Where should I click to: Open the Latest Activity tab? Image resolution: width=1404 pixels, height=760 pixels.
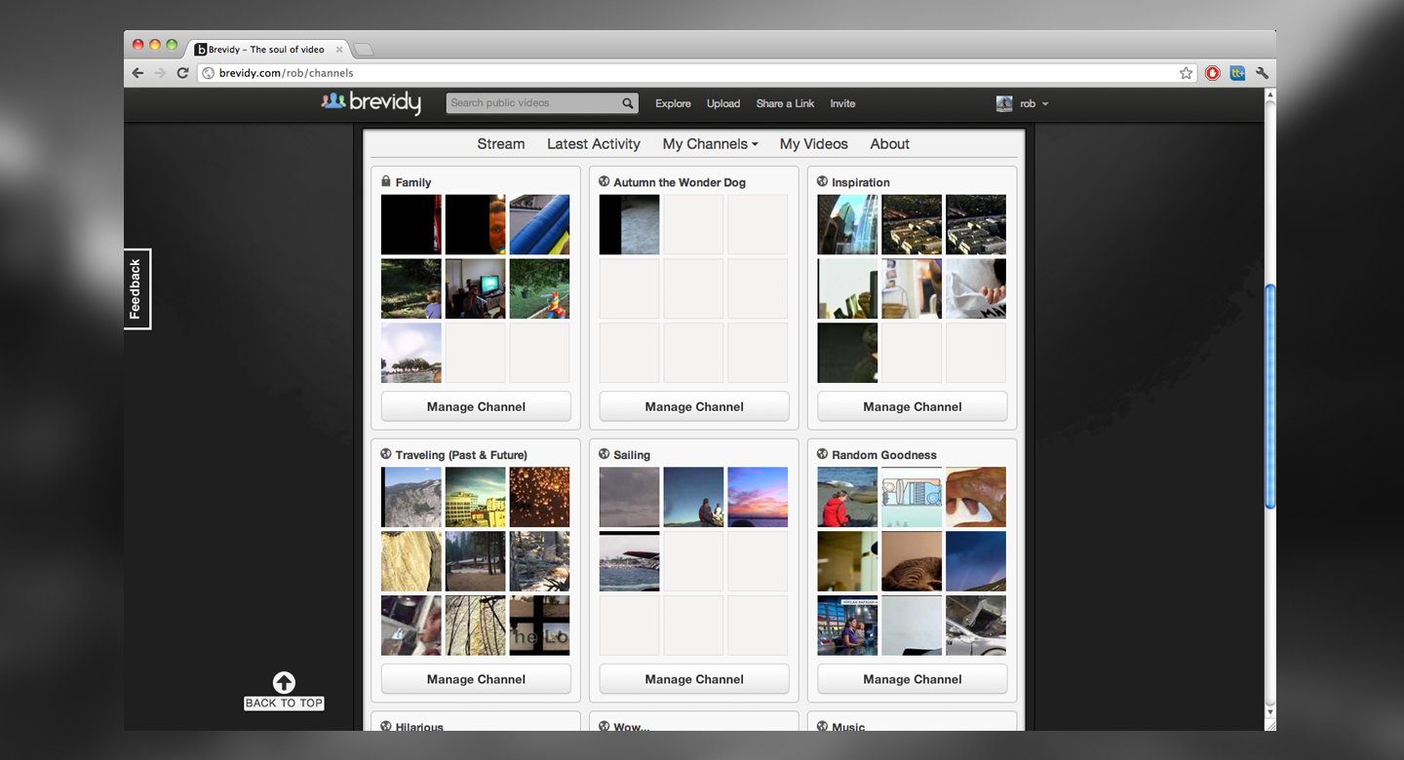(x=594, y=144)
